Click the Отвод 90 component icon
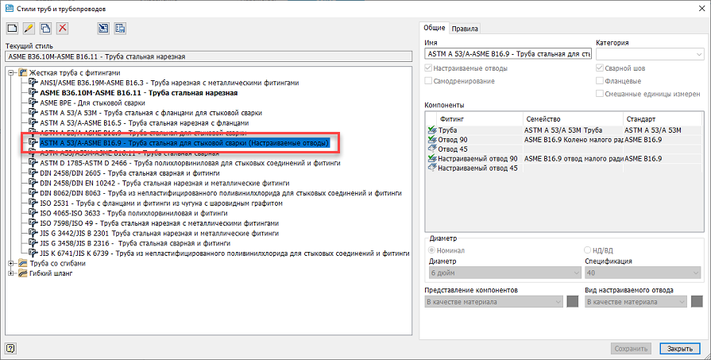The image size is (711, 360). (431, 140)
